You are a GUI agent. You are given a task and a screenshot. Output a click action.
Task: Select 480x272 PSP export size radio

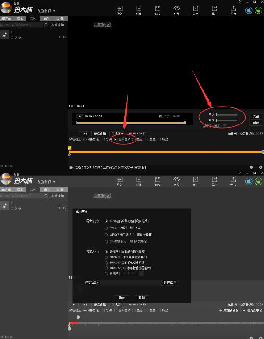(x=106, y=268)
